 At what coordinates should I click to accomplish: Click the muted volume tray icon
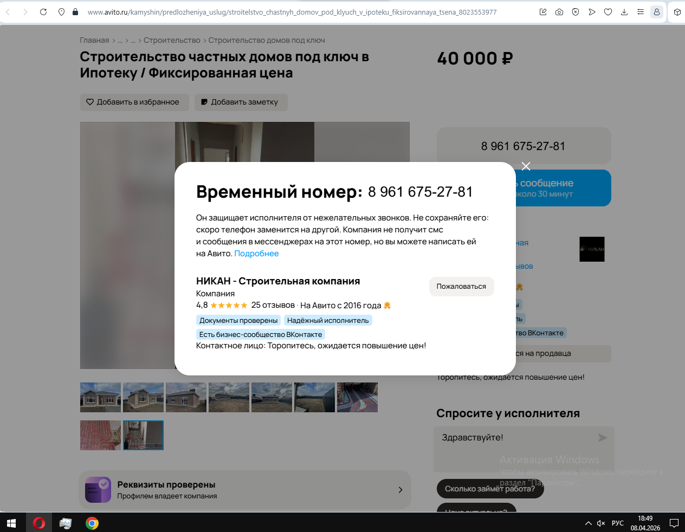[x=601, y=523]
